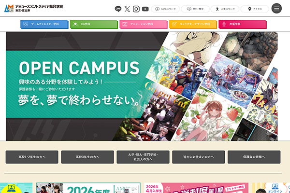Open the 学科・専攻 header link
290x193 pixels.
coord(195,9)
